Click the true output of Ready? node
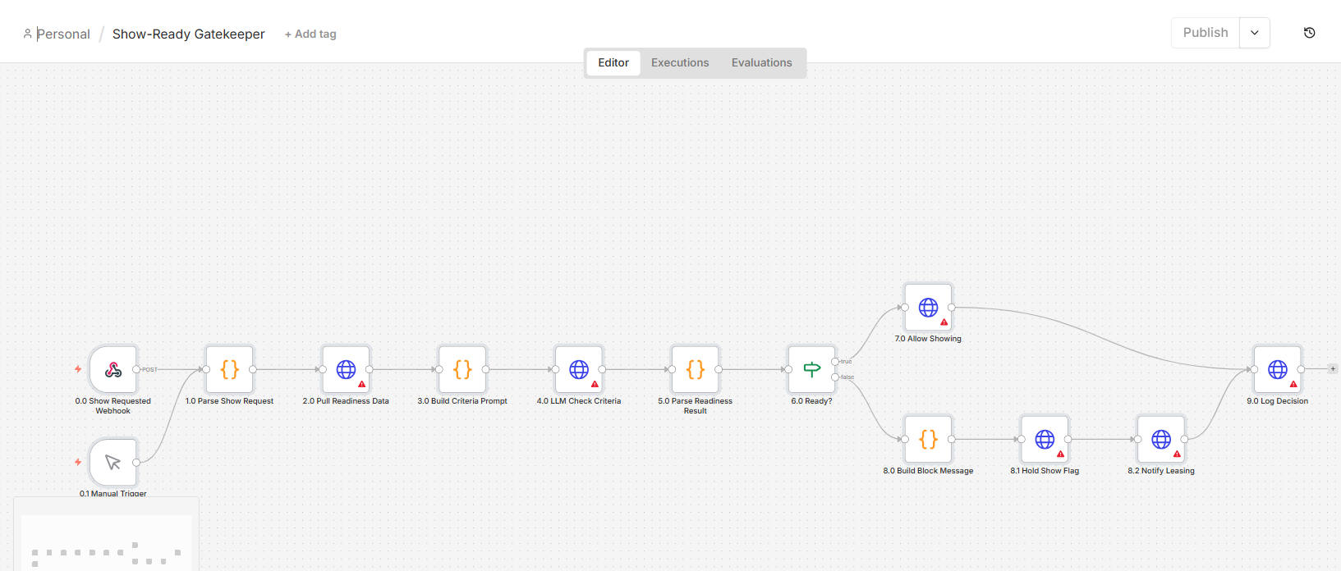This screenshot has height=571, width=1341. tap(835, 362)
